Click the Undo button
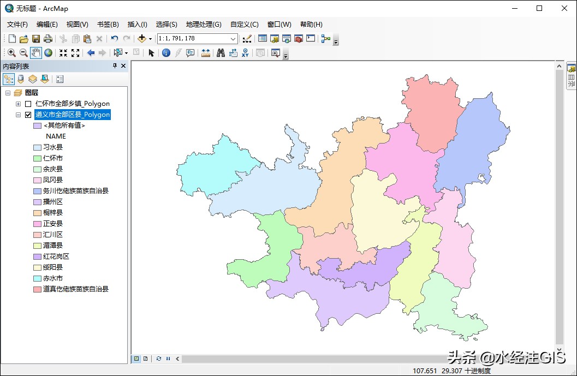Screen dimensions: 577x376 [114, 38]
